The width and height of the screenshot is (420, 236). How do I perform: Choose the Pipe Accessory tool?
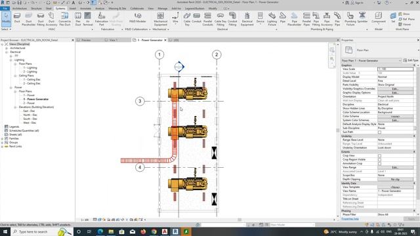coord(327,19)
